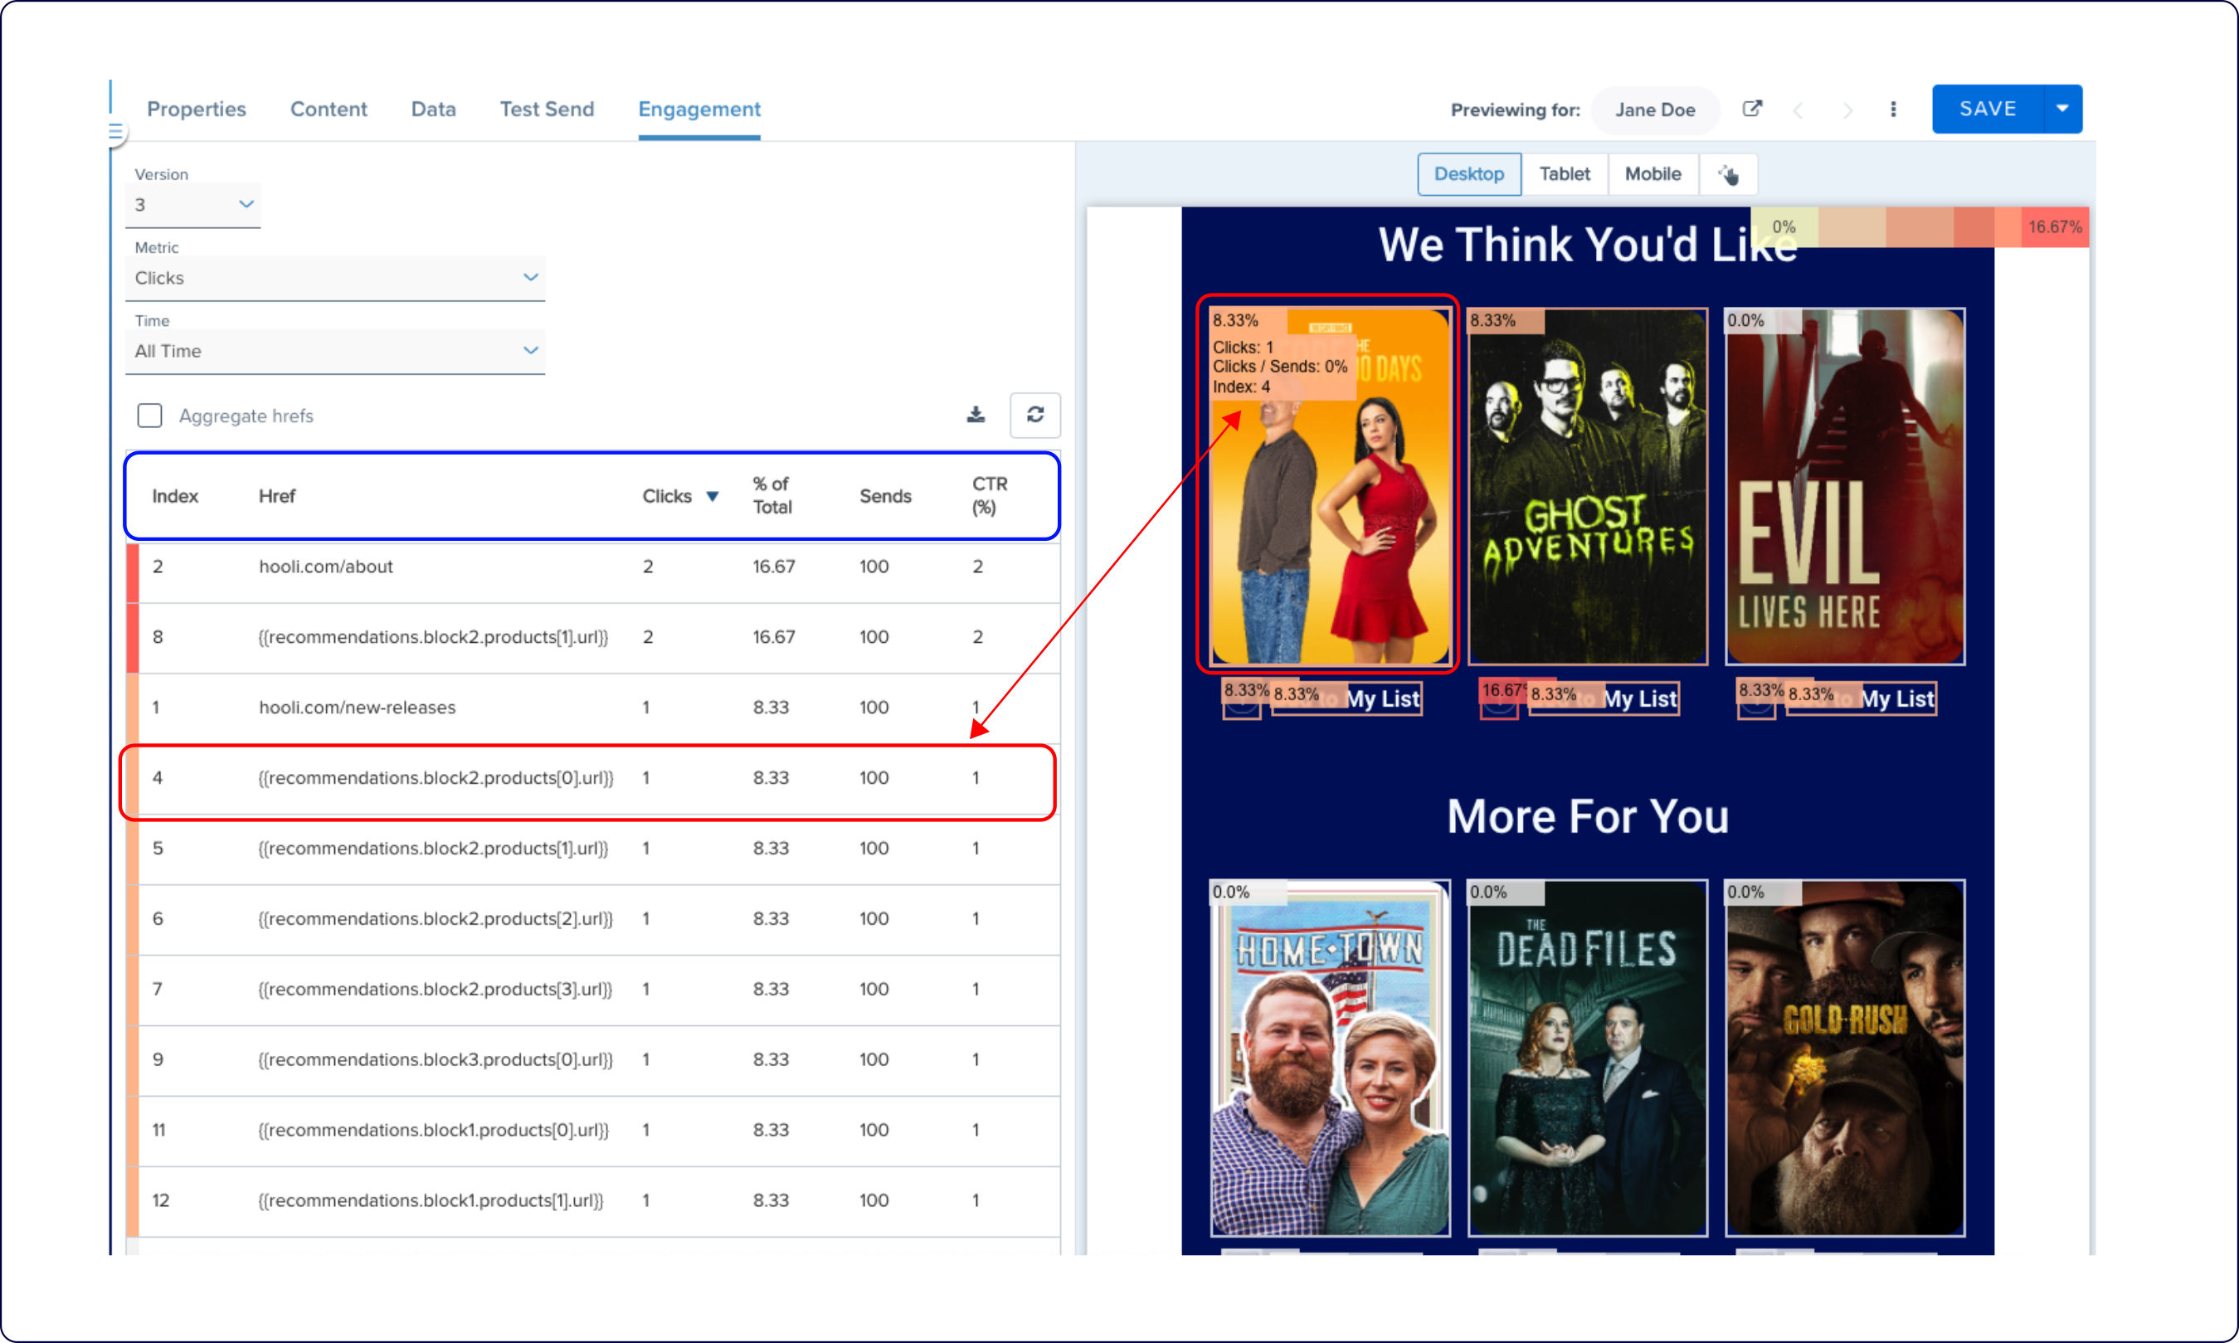Click the We Think You'd Like heading
2239x1343 pixels.
point(1588,245)
